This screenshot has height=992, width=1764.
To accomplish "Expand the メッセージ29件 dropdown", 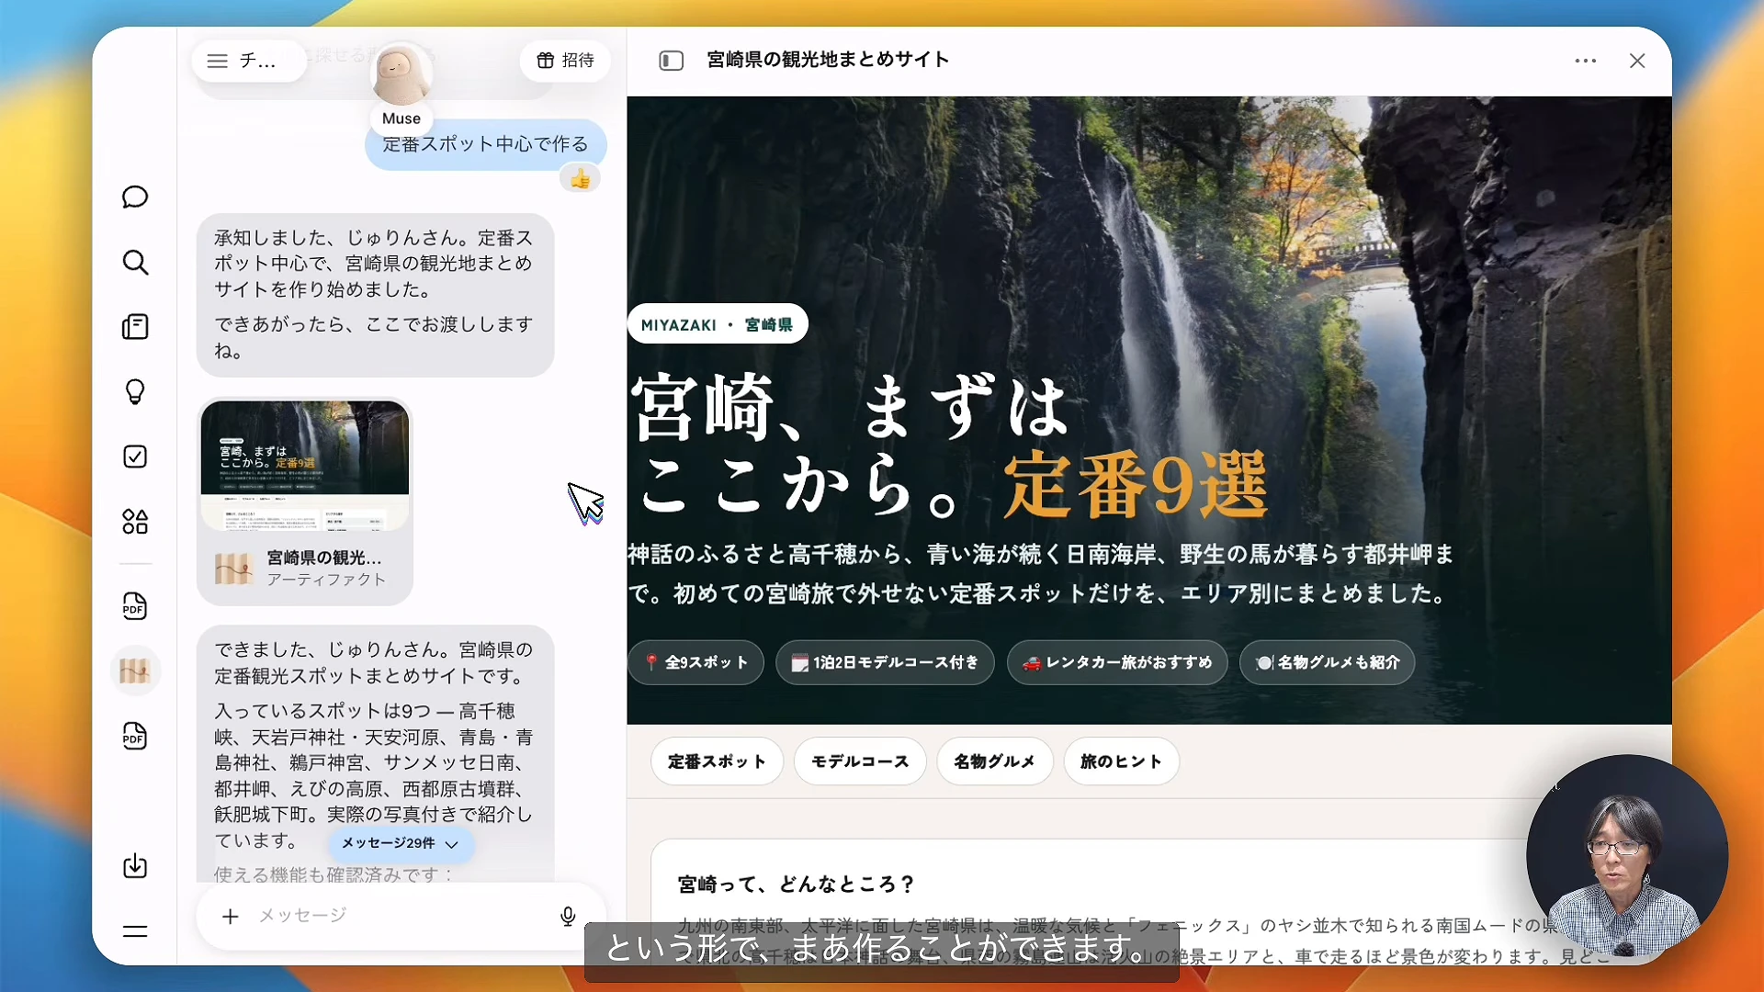I will click(400, 843).
